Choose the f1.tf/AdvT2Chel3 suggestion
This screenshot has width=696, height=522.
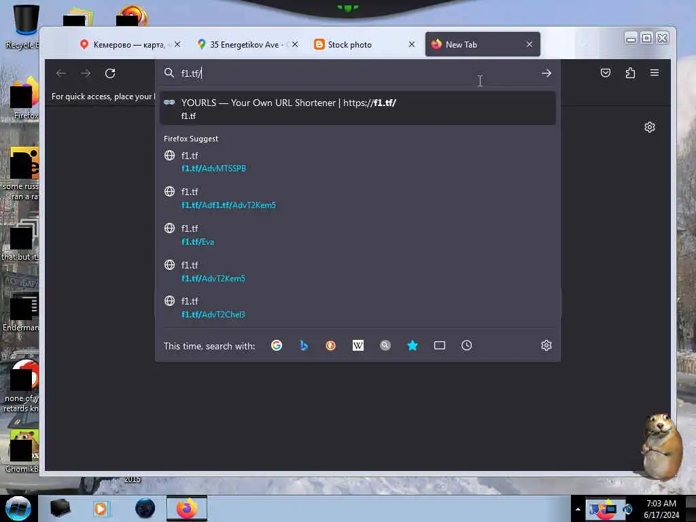pos(358,308)
